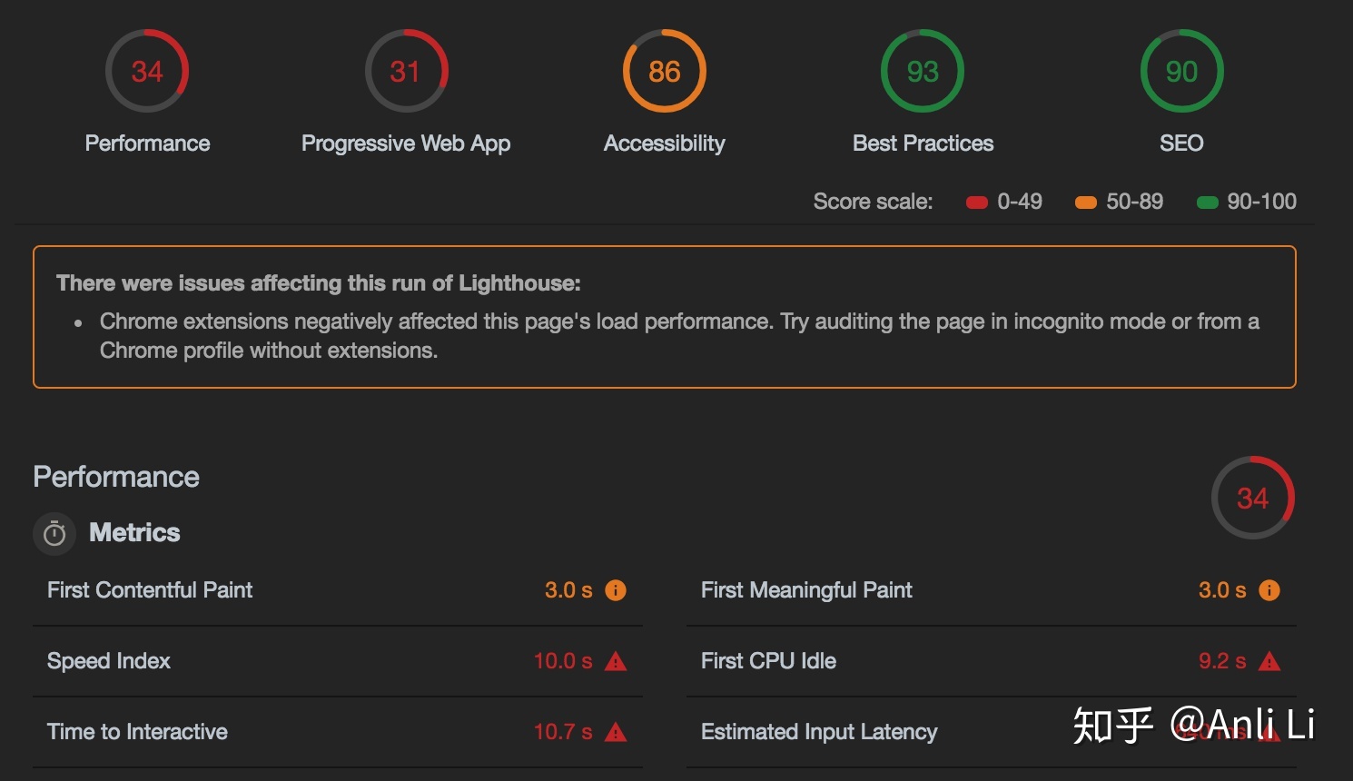This screenshot has width=1353, height=781.
Task: Click the Performance score gauge showing 34
Action: [x=147, y=71]
